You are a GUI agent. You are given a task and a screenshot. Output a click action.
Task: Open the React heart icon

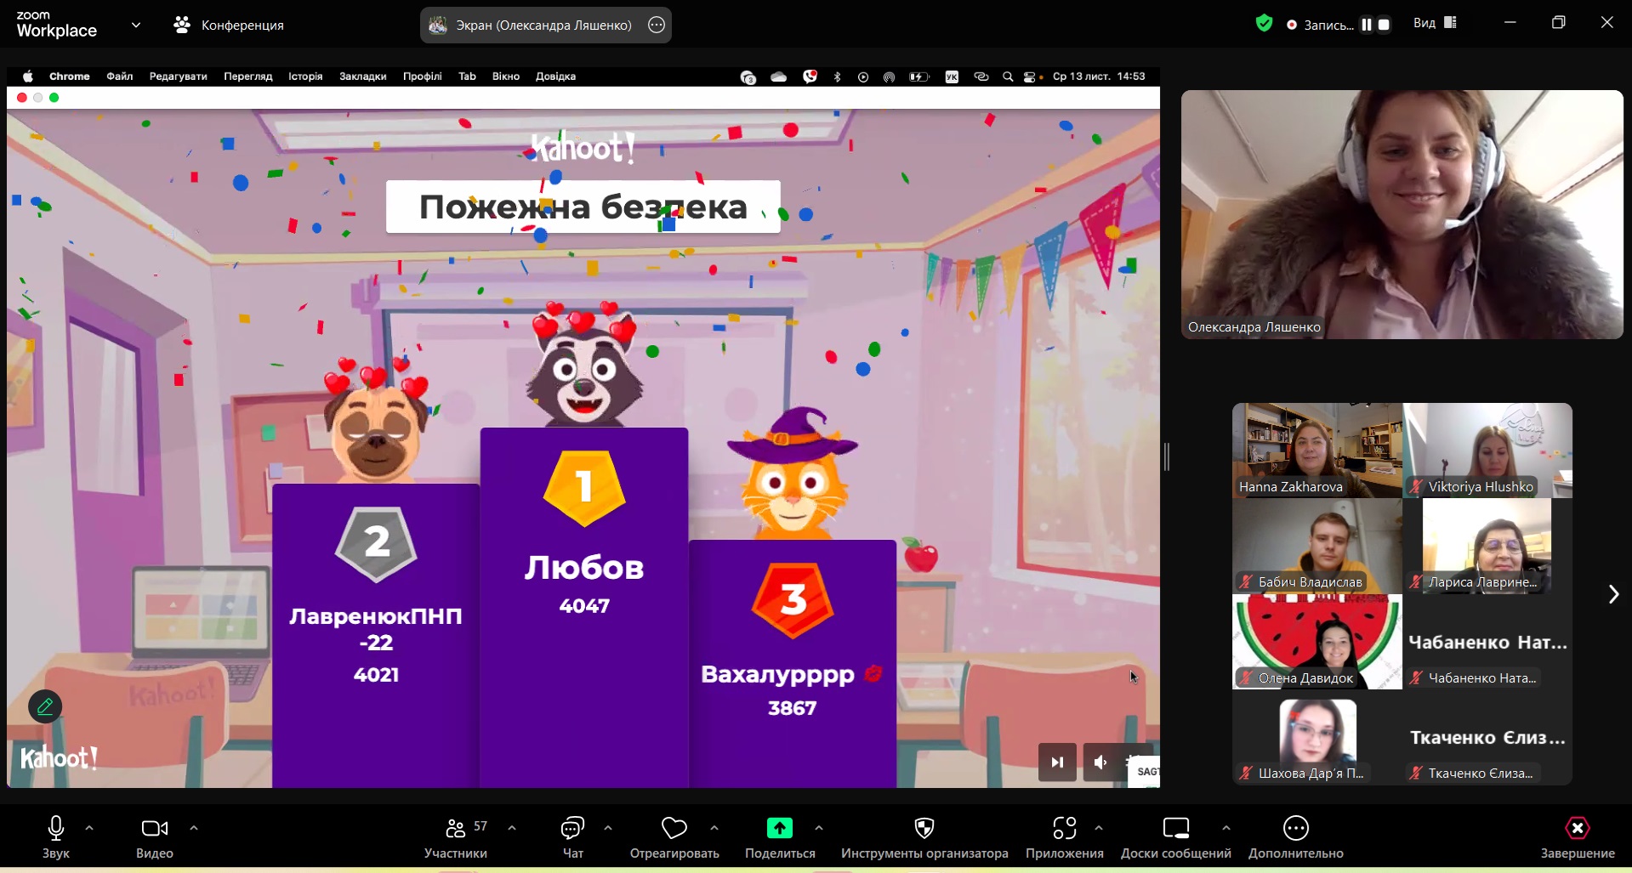674,828
